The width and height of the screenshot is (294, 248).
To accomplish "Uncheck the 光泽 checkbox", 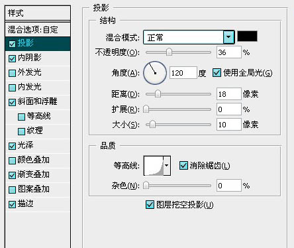I will click(x=12, y=146).
